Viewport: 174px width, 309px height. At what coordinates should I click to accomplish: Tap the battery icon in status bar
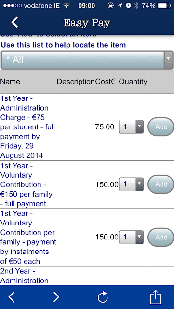pos(164,6)
